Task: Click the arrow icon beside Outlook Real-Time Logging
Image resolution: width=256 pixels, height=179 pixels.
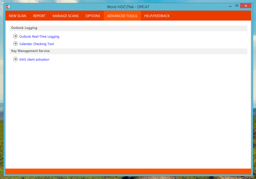Action: click(x=15, y=36)
